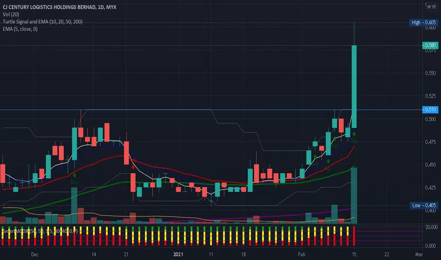
Task: Select the Vol (20) indicator label
Action: tap(11, 14)
